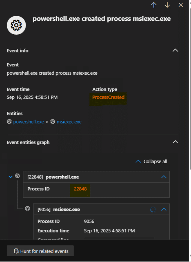Click Collapse all in entities graph

tap(152, 161)
